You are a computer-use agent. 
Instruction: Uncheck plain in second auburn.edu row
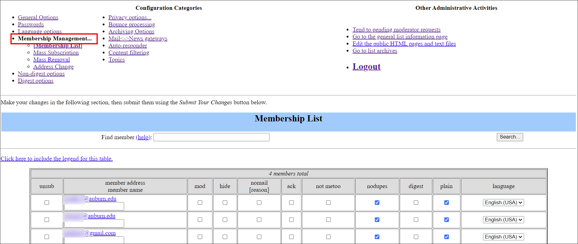[x=447, y=220]
